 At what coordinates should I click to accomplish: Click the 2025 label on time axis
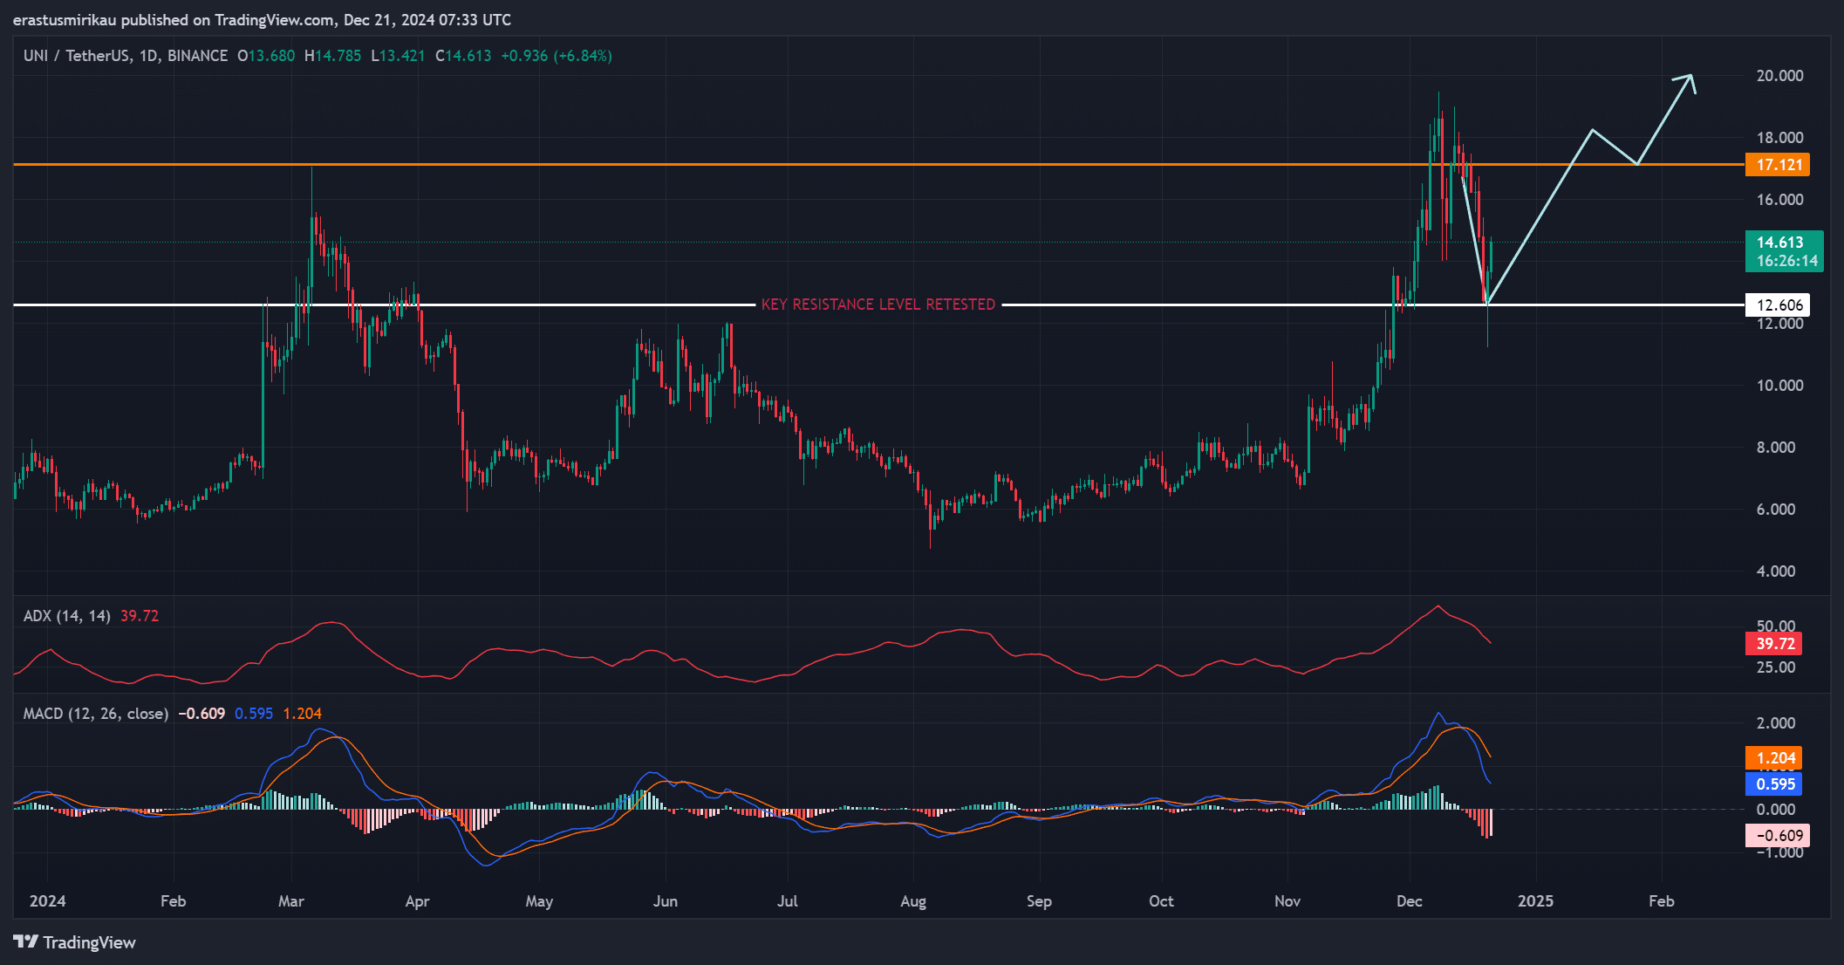(x=1534, y=901)
